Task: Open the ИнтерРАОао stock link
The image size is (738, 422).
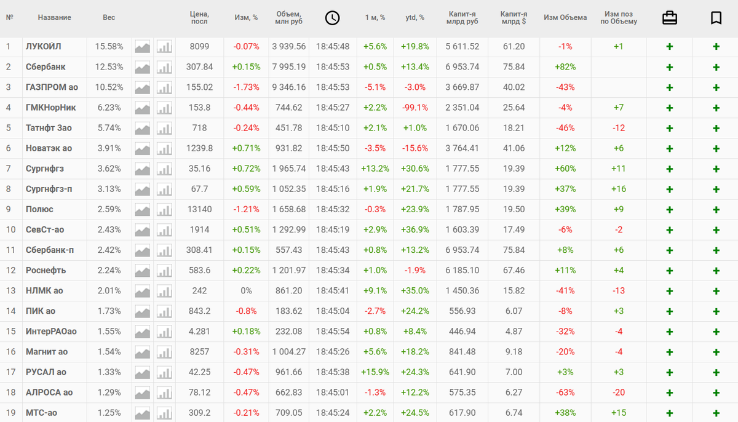Action: coord(51,331)
